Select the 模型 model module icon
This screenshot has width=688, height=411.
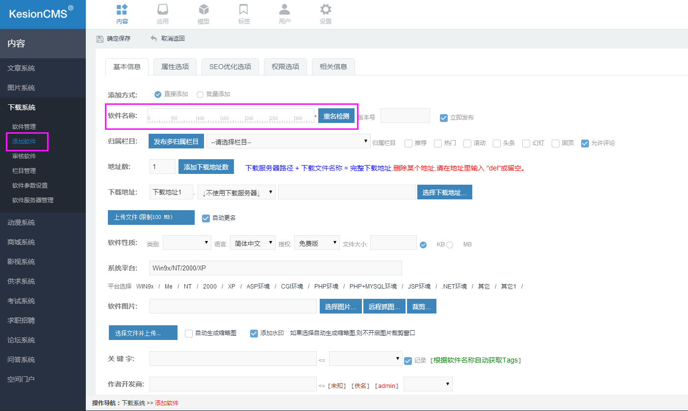203,14
